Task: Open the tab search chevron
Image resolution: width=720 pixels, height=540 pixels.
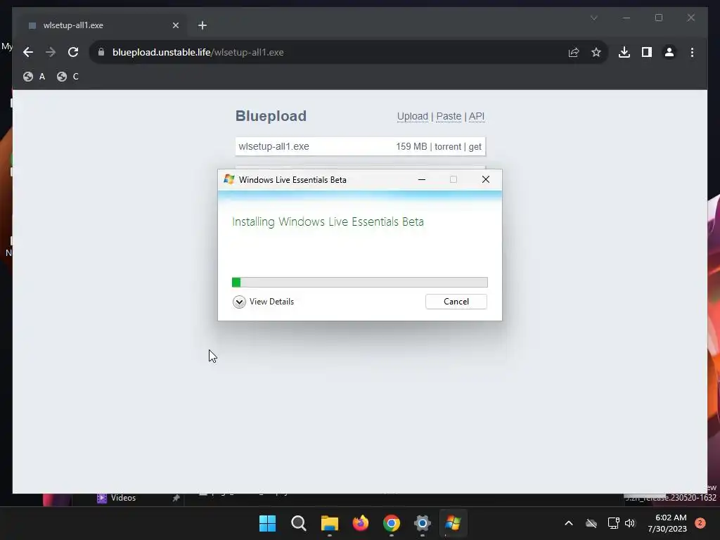Action: click(x=593, y=18)
